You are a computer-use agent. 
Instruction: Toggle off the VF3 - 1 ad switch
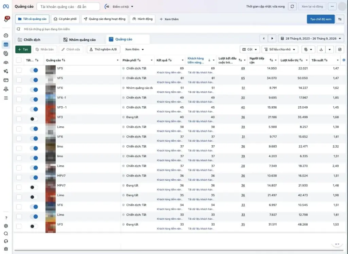34,109
